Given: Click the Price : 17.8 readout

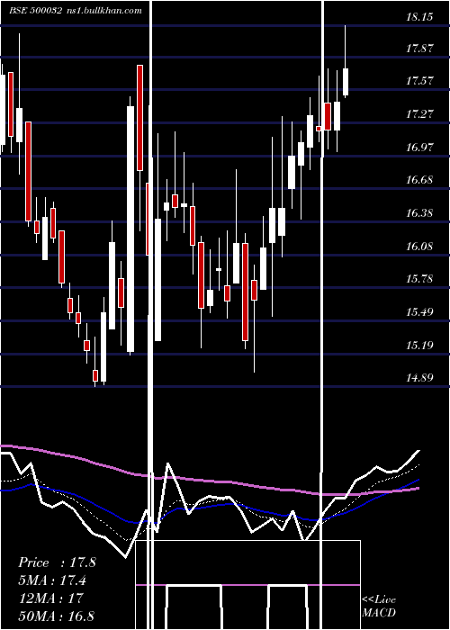Looking at the screenshot, I should tap(57, 562).
